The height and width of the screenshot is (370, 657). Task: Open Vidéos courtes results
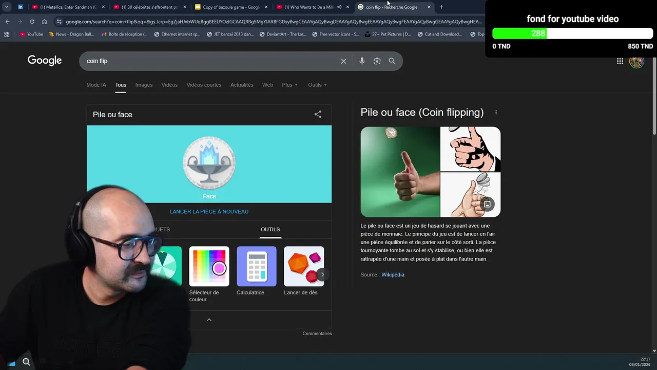tap(204, 85)
